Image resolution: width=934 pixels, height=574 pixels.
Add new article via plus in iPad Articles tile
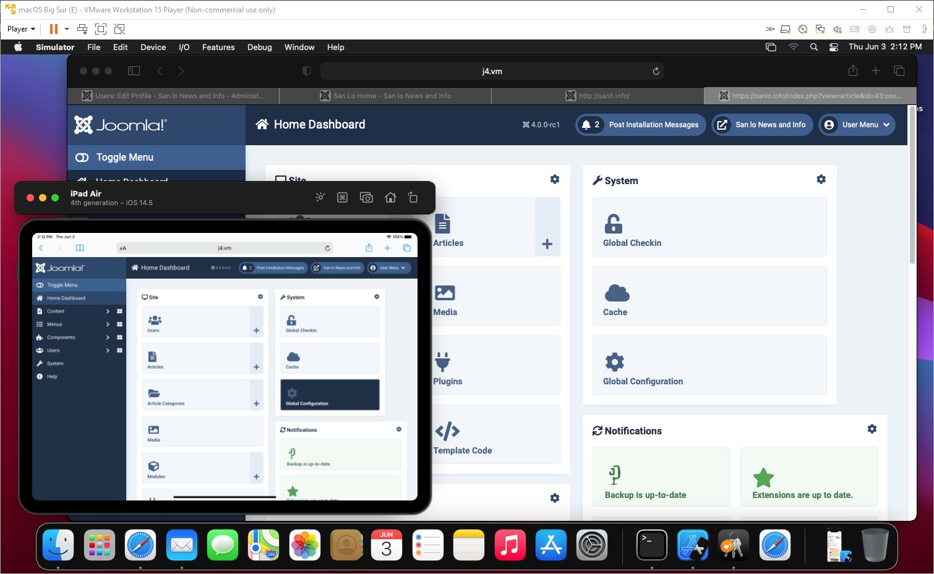pyautogui.click(x=256, y=367)
